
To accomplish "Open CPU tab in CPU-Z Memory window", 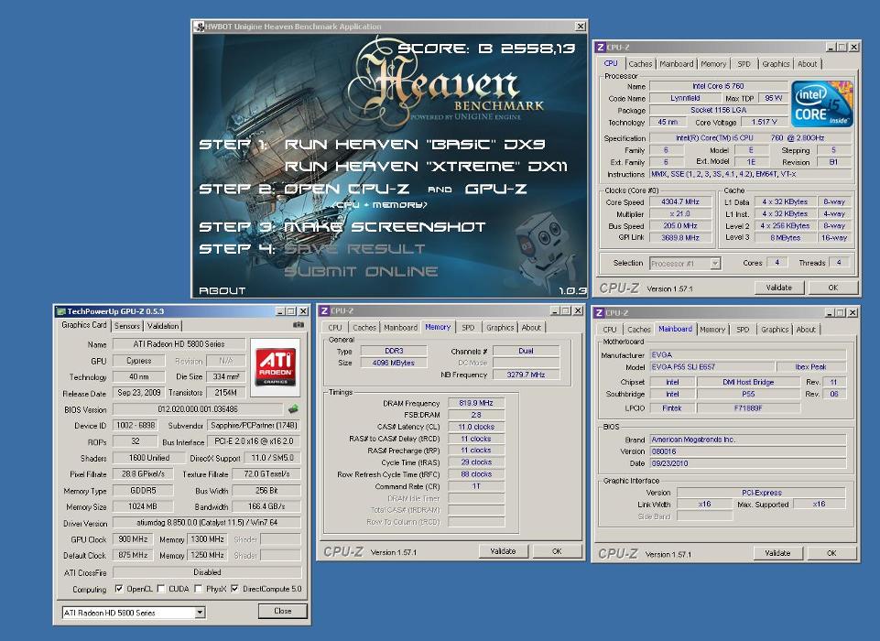I will click(x=334, y=327).
